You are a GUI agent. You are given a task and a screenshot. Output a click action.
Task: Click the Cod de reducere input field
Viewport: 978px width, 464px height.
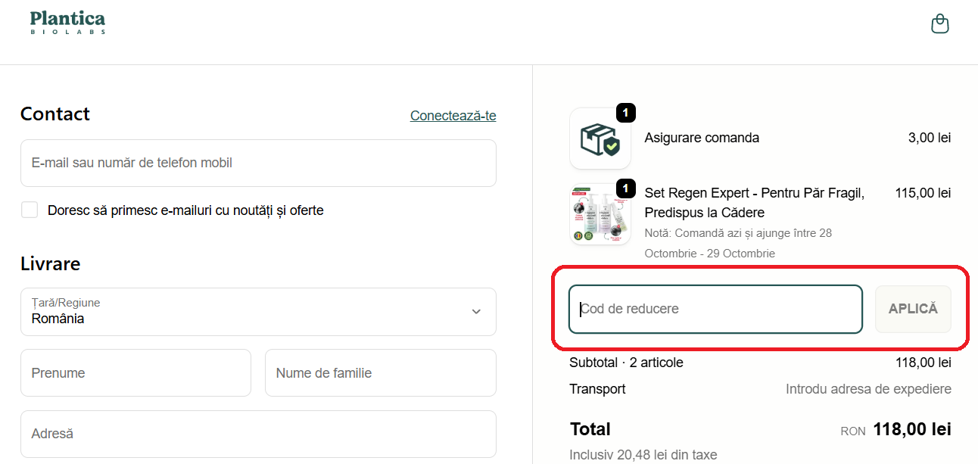[x=715, y=309]
